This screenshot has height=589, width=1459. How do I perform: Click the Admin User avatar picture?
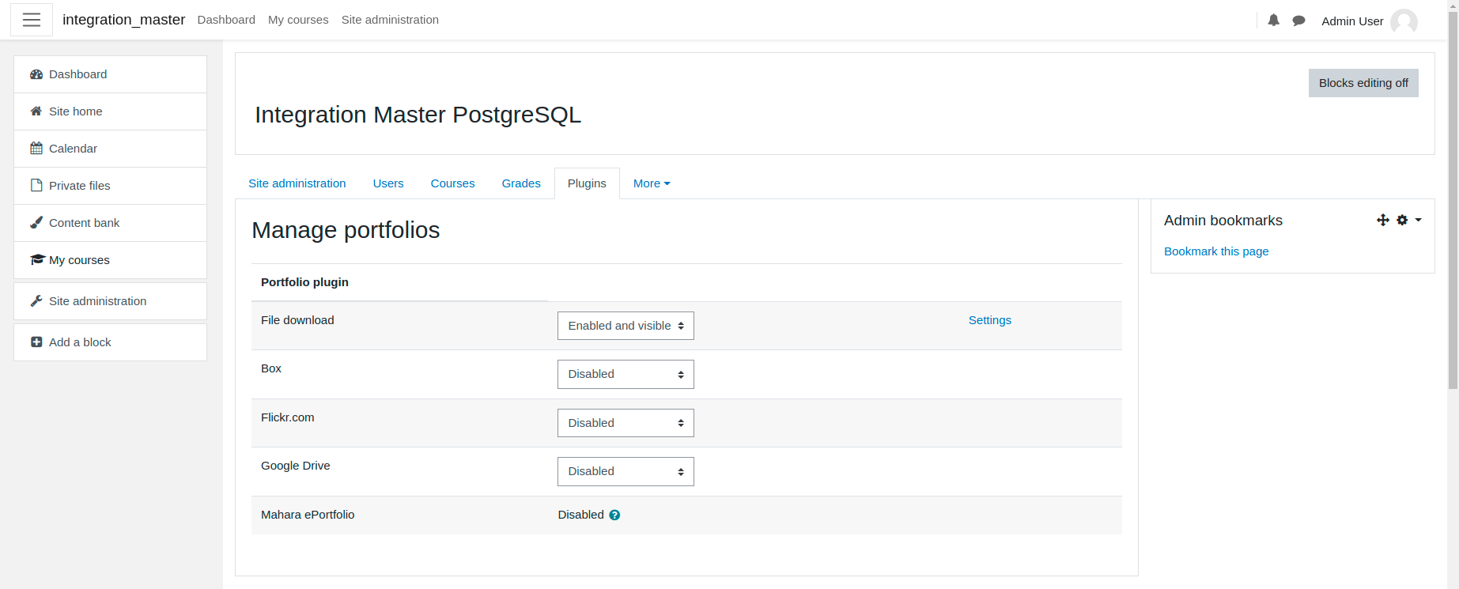tap(1404, 21)
